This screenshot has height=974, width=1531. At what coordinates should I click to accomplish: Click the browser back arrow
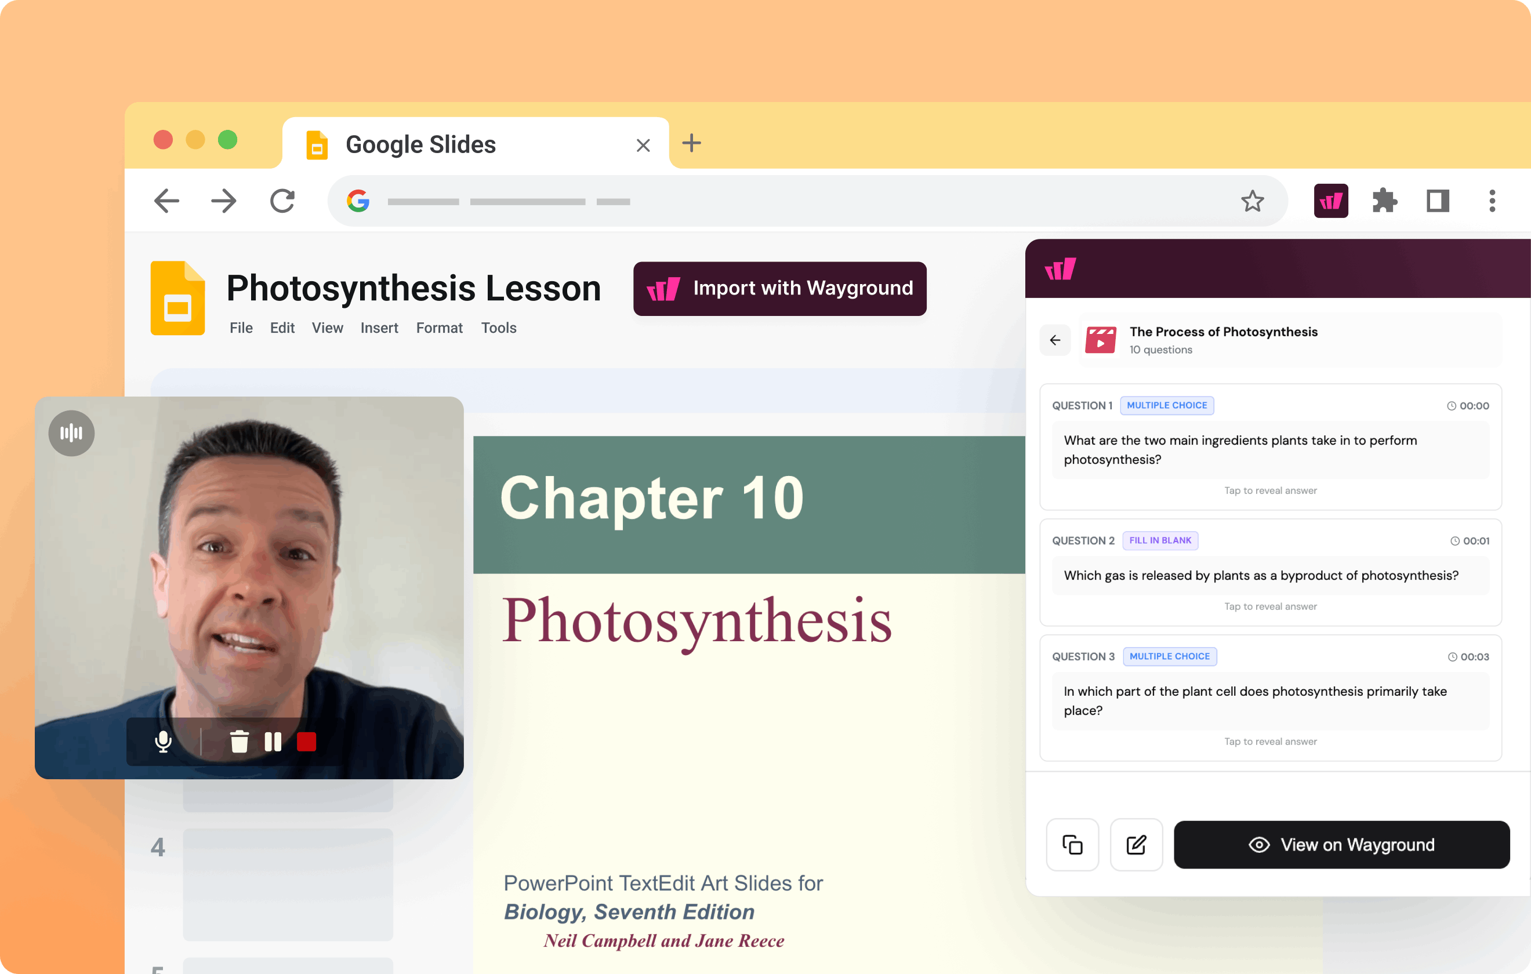[166, 201]
